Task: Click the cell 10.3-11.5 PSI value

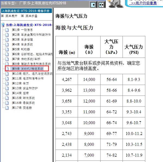Action: (x=134, y=144)
